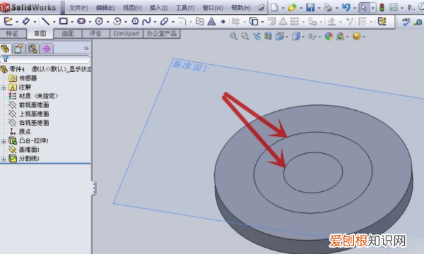
Task: Open the View Orientation dropdown arrow
Action: pos(287,37)
